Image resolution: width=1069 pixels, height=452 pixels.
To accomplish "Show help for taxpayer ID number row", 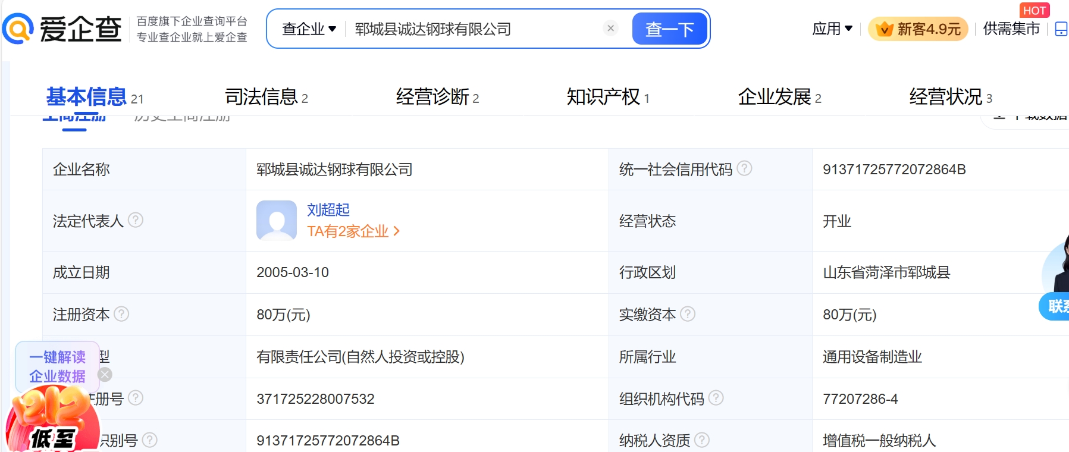I will click(x=150, y=440).
